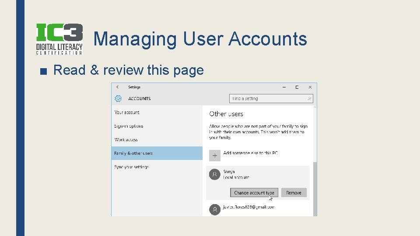The image size is (420, 236).
Task: Click the search magnifier icon
Action: (x=309, y=98)
